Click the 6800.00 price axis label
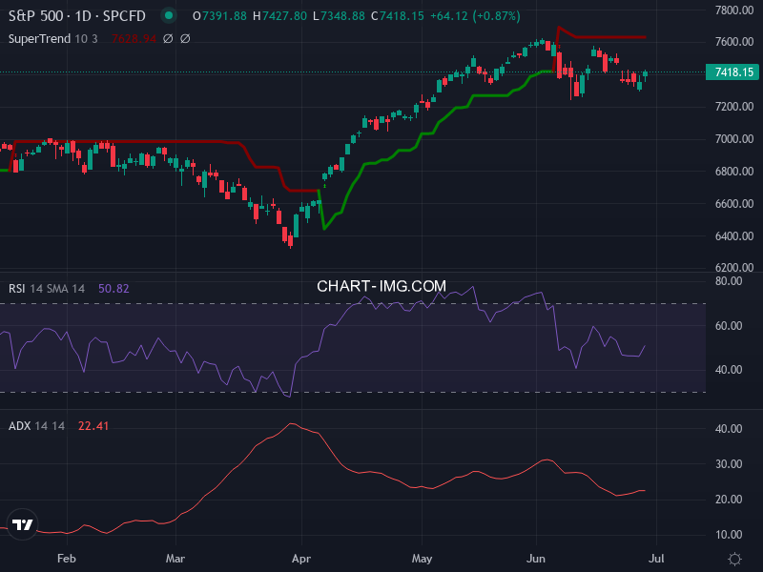 (x=734, y=172)
